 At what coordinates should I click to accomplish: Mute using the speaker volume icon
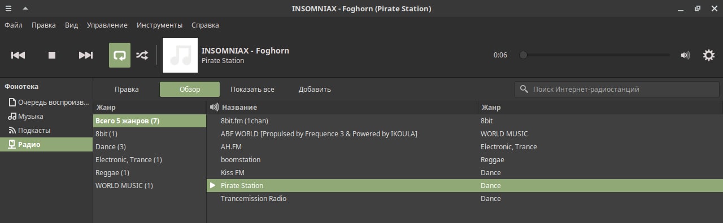[685, 55]
